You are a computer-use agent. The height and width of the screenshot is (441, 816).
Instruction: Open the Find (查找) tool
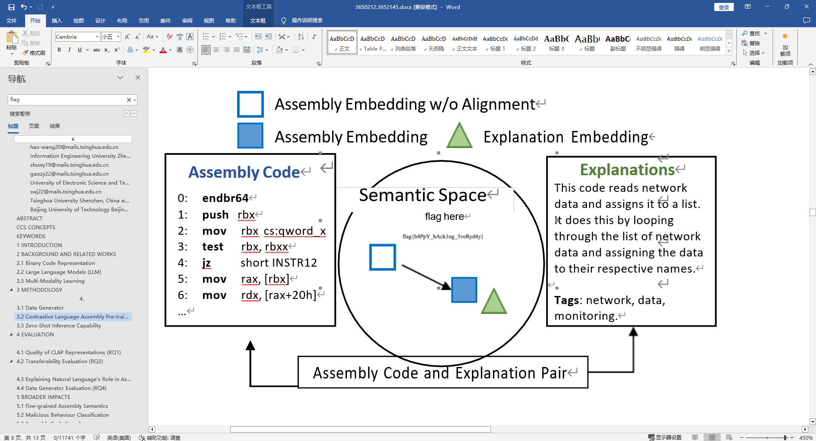pos(751,33)
